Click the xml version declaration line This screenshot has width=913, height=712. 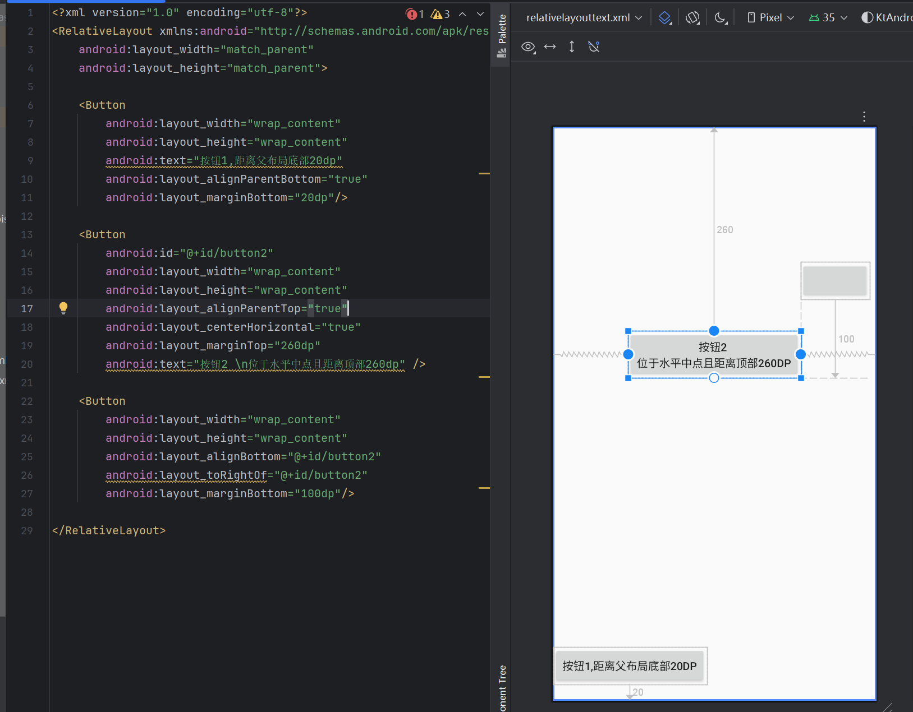point(179,12)
